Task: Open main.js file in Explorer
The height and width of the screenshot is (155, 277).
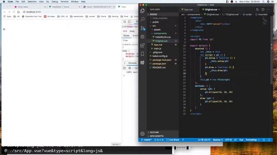Action: 157,49
